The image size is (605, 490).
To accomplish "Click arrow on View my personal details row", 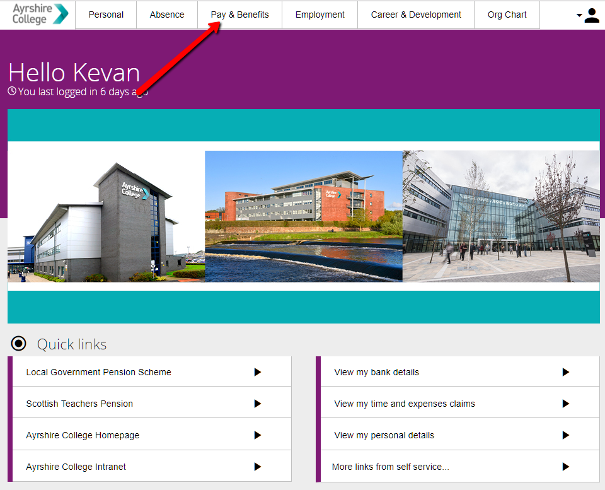I will 566,435.
